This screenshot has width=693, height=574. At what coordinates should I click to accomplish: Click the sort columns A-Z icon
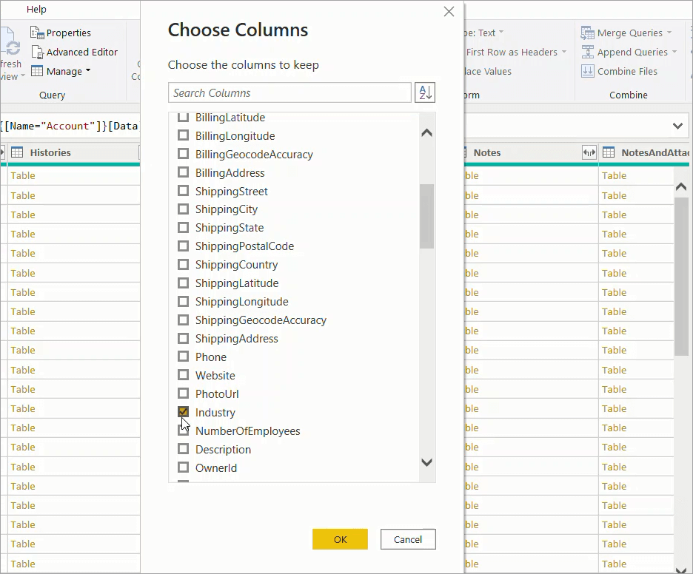424,92
